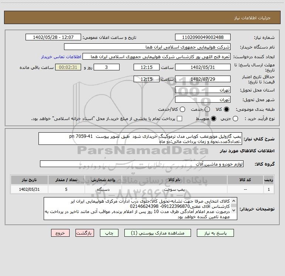Click the delivery province field تهران
285x276 pixels.
point(203,90)
